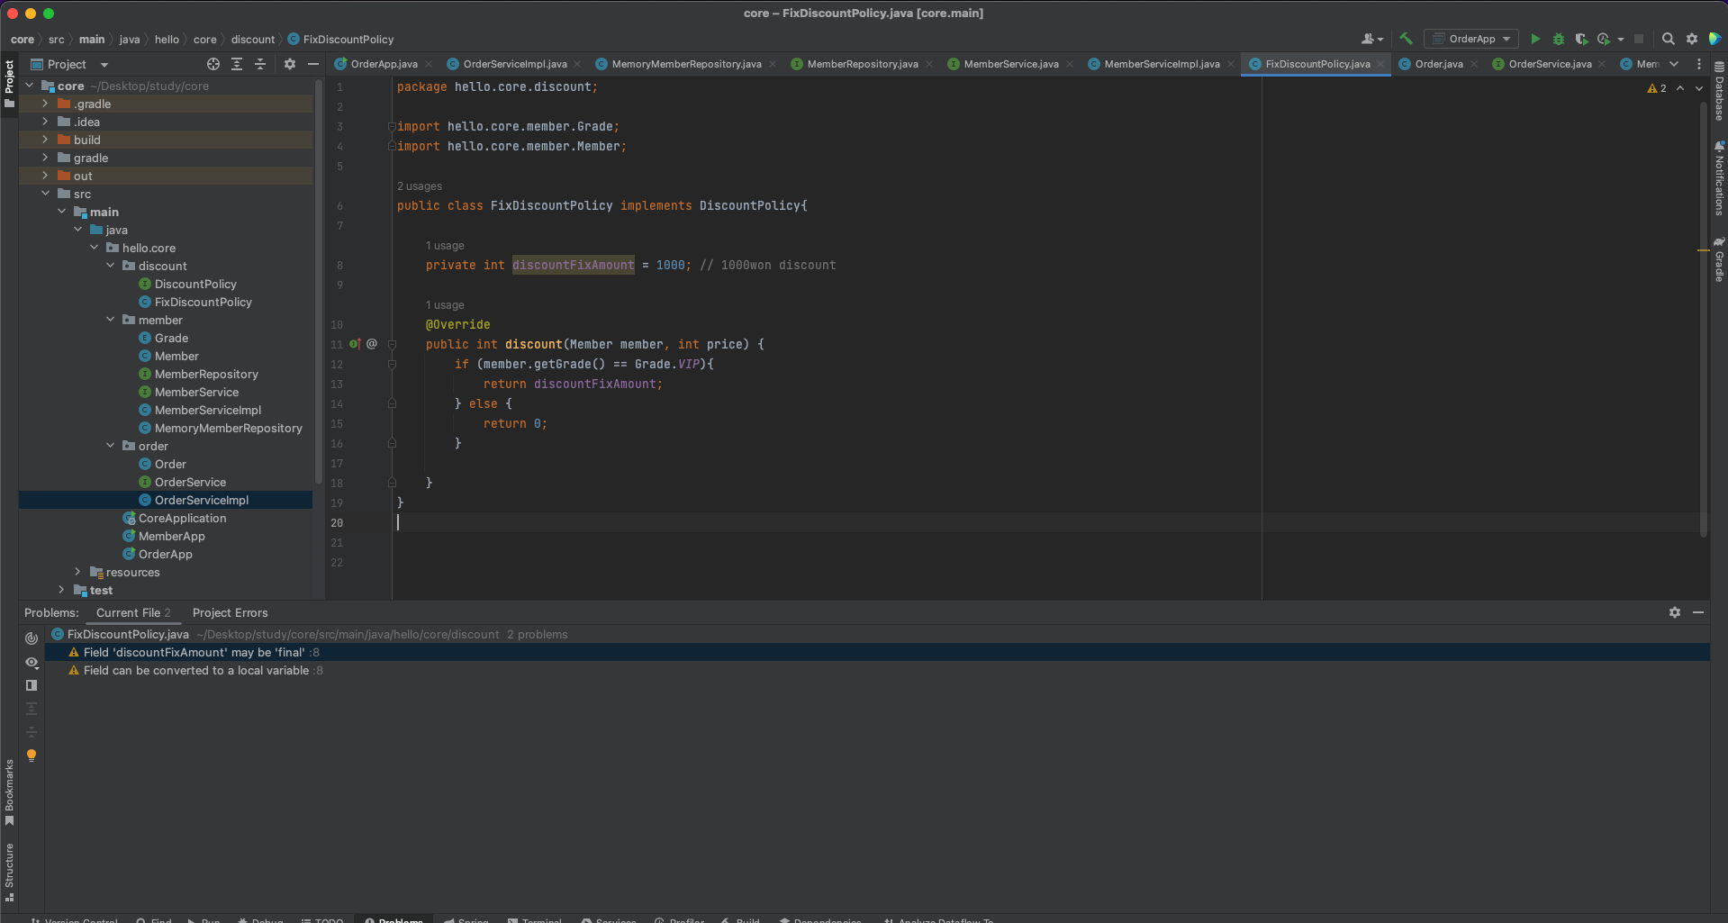Start debugging with the bug icon
The image size is (1728, 923).
coord(1559,39)
